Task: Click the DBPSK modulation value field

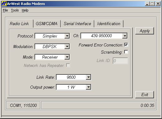Action: 50,46
